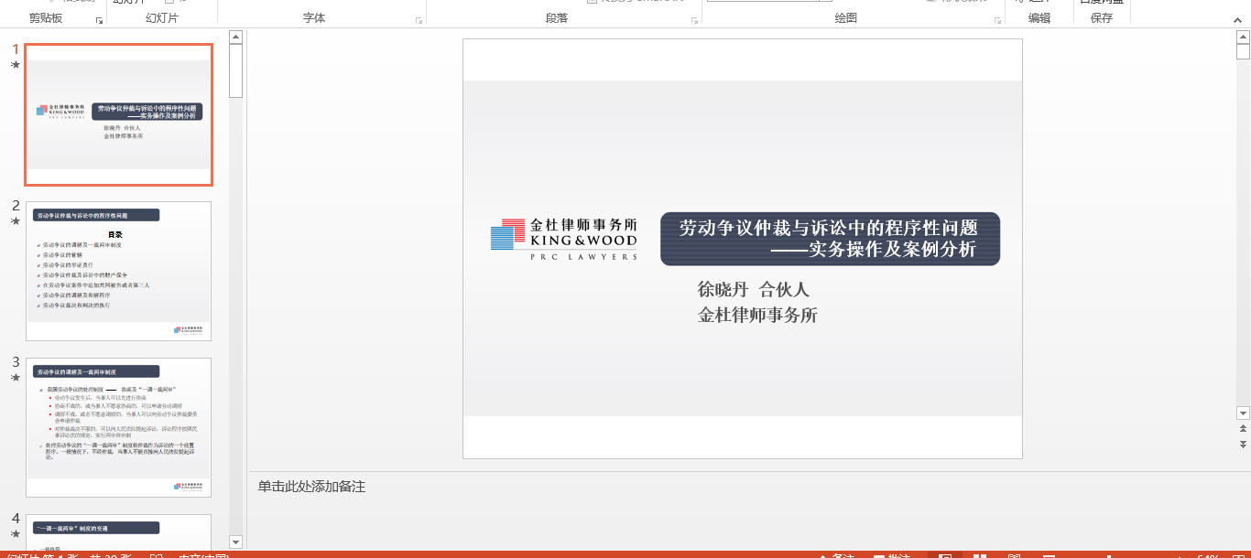Open the 绘图 drawing format dialog launcher

click(x=996, y=19)
